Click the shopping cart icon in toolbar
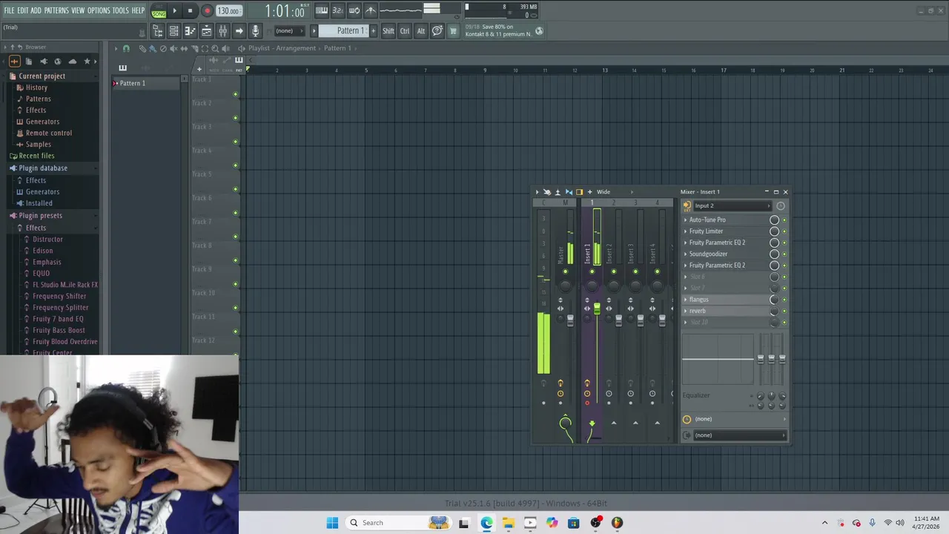 (x=452, y=31)
